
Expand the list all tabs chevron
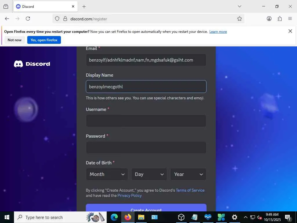pyautogui.click(x=239, y=6)
